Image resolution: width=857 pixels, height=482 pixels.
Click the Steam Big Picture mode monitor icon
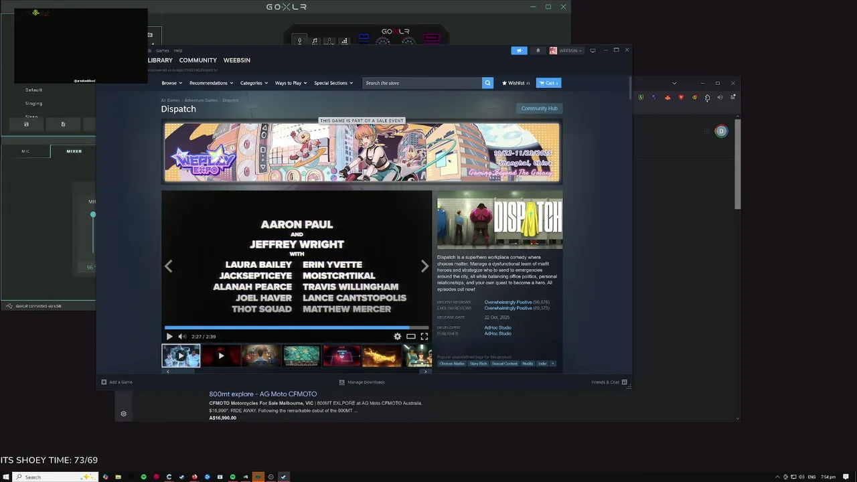click(593, 50)
